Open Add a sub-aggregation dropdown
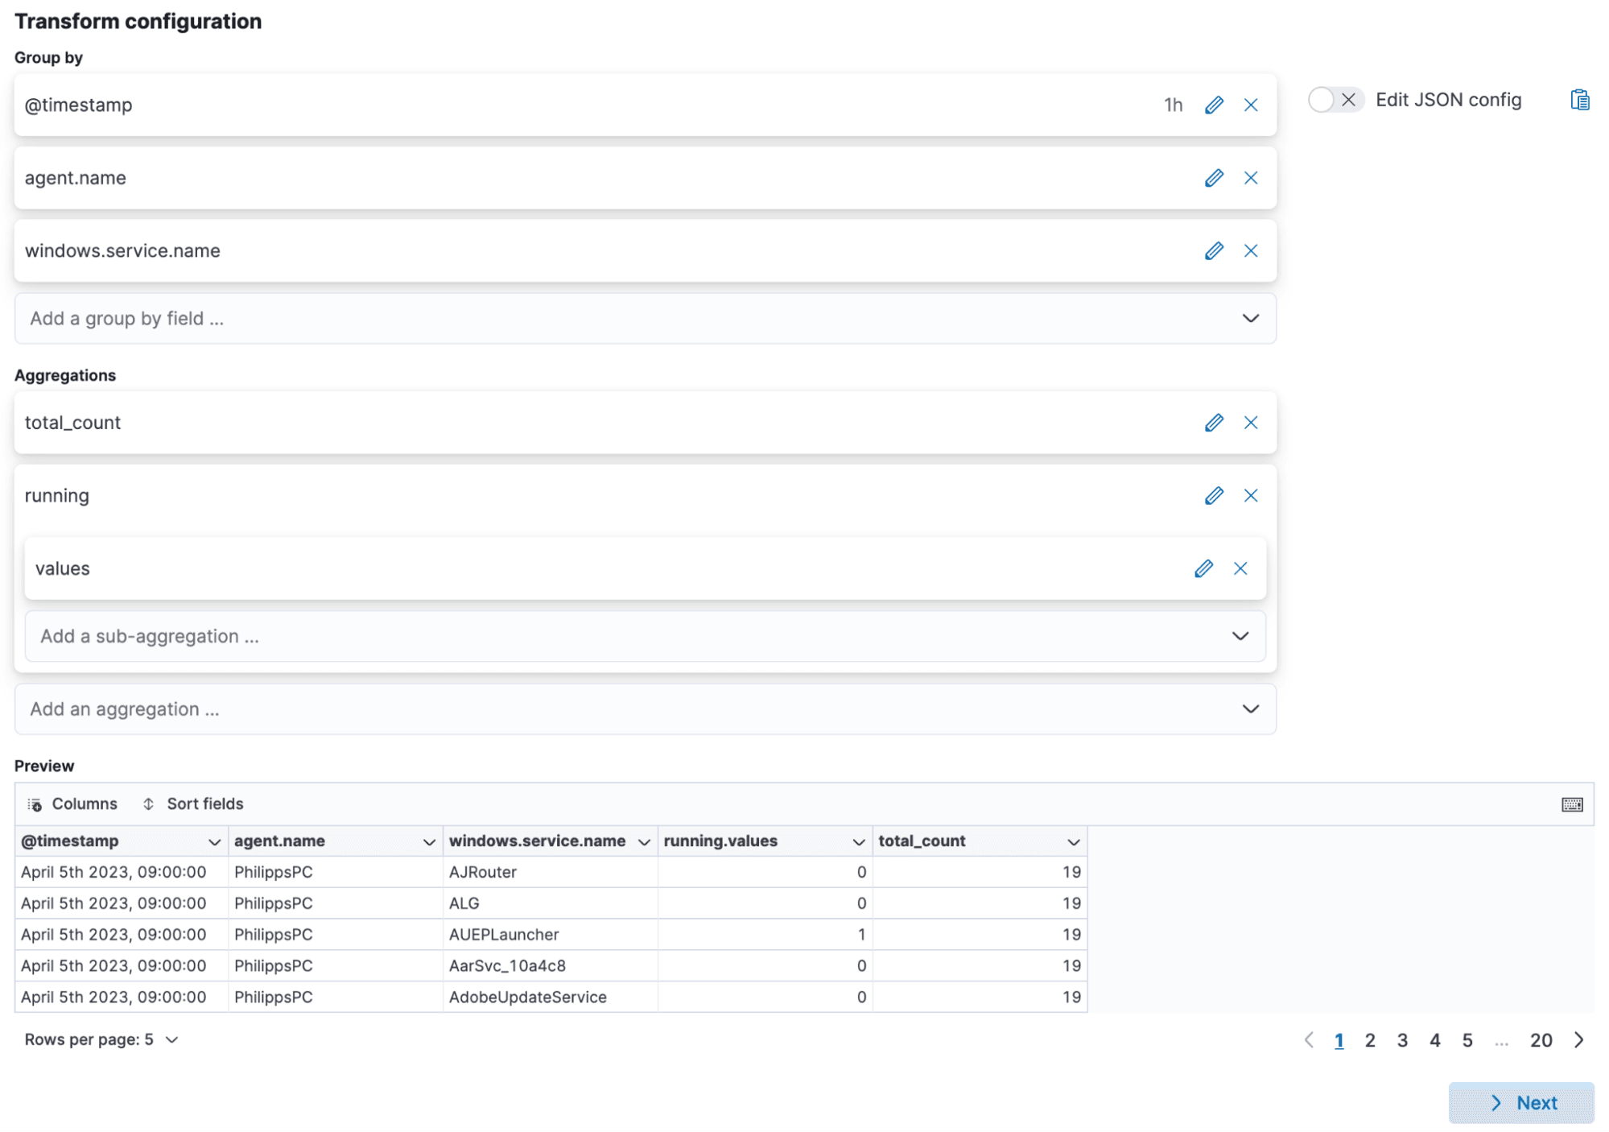Viewport: 1609px width, 1132px height. pyautogui.click(x=1240, y=636)
